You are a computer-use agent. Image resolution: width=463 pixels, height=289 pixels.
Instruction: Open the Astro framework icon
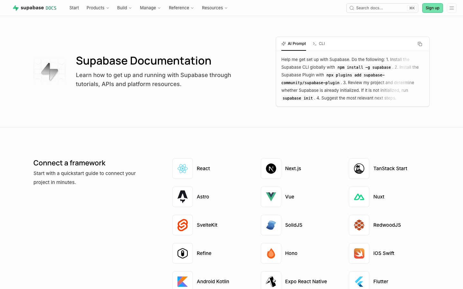point(183,197)
